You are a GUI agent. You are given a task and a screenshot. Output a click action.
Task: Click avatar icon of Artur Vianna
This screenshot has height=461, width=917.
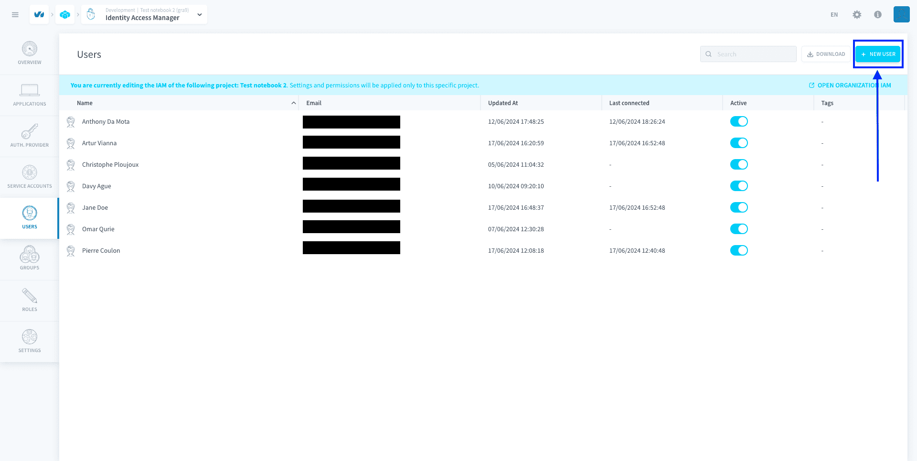71,143
